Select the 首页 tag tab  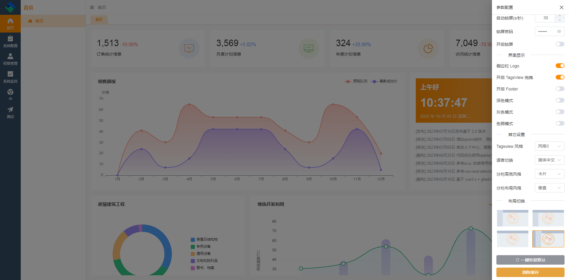point(99,20)
